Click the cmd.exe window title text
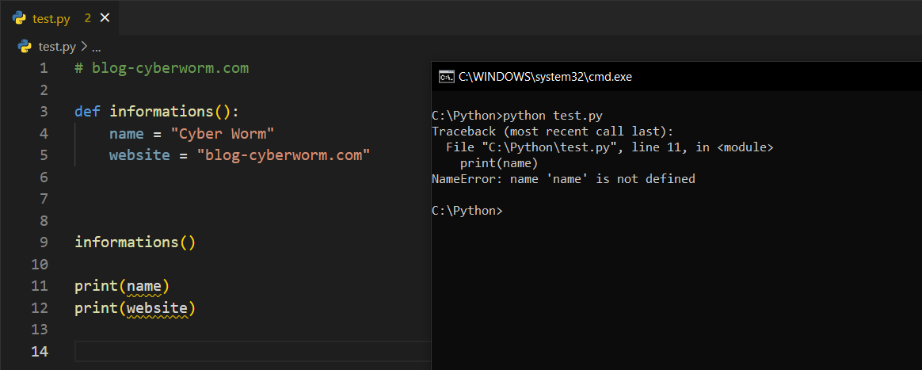Image resolution: width=922 pixels, height=370 pixels. (547, 77)
